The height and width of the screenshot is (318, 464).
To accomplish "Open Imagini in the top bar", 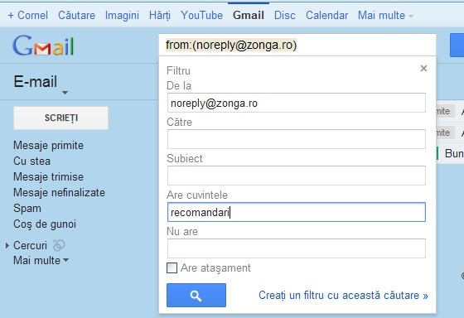I will click(122, 15).
